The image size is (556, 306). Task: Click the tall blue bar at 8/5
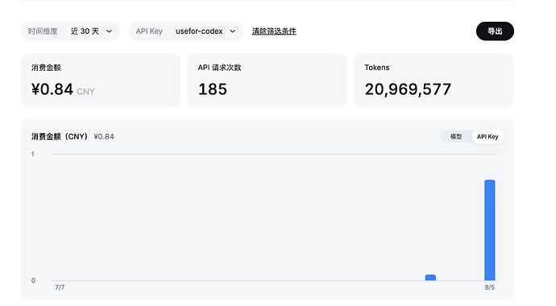pyautogui.click(x=490, y=229)
